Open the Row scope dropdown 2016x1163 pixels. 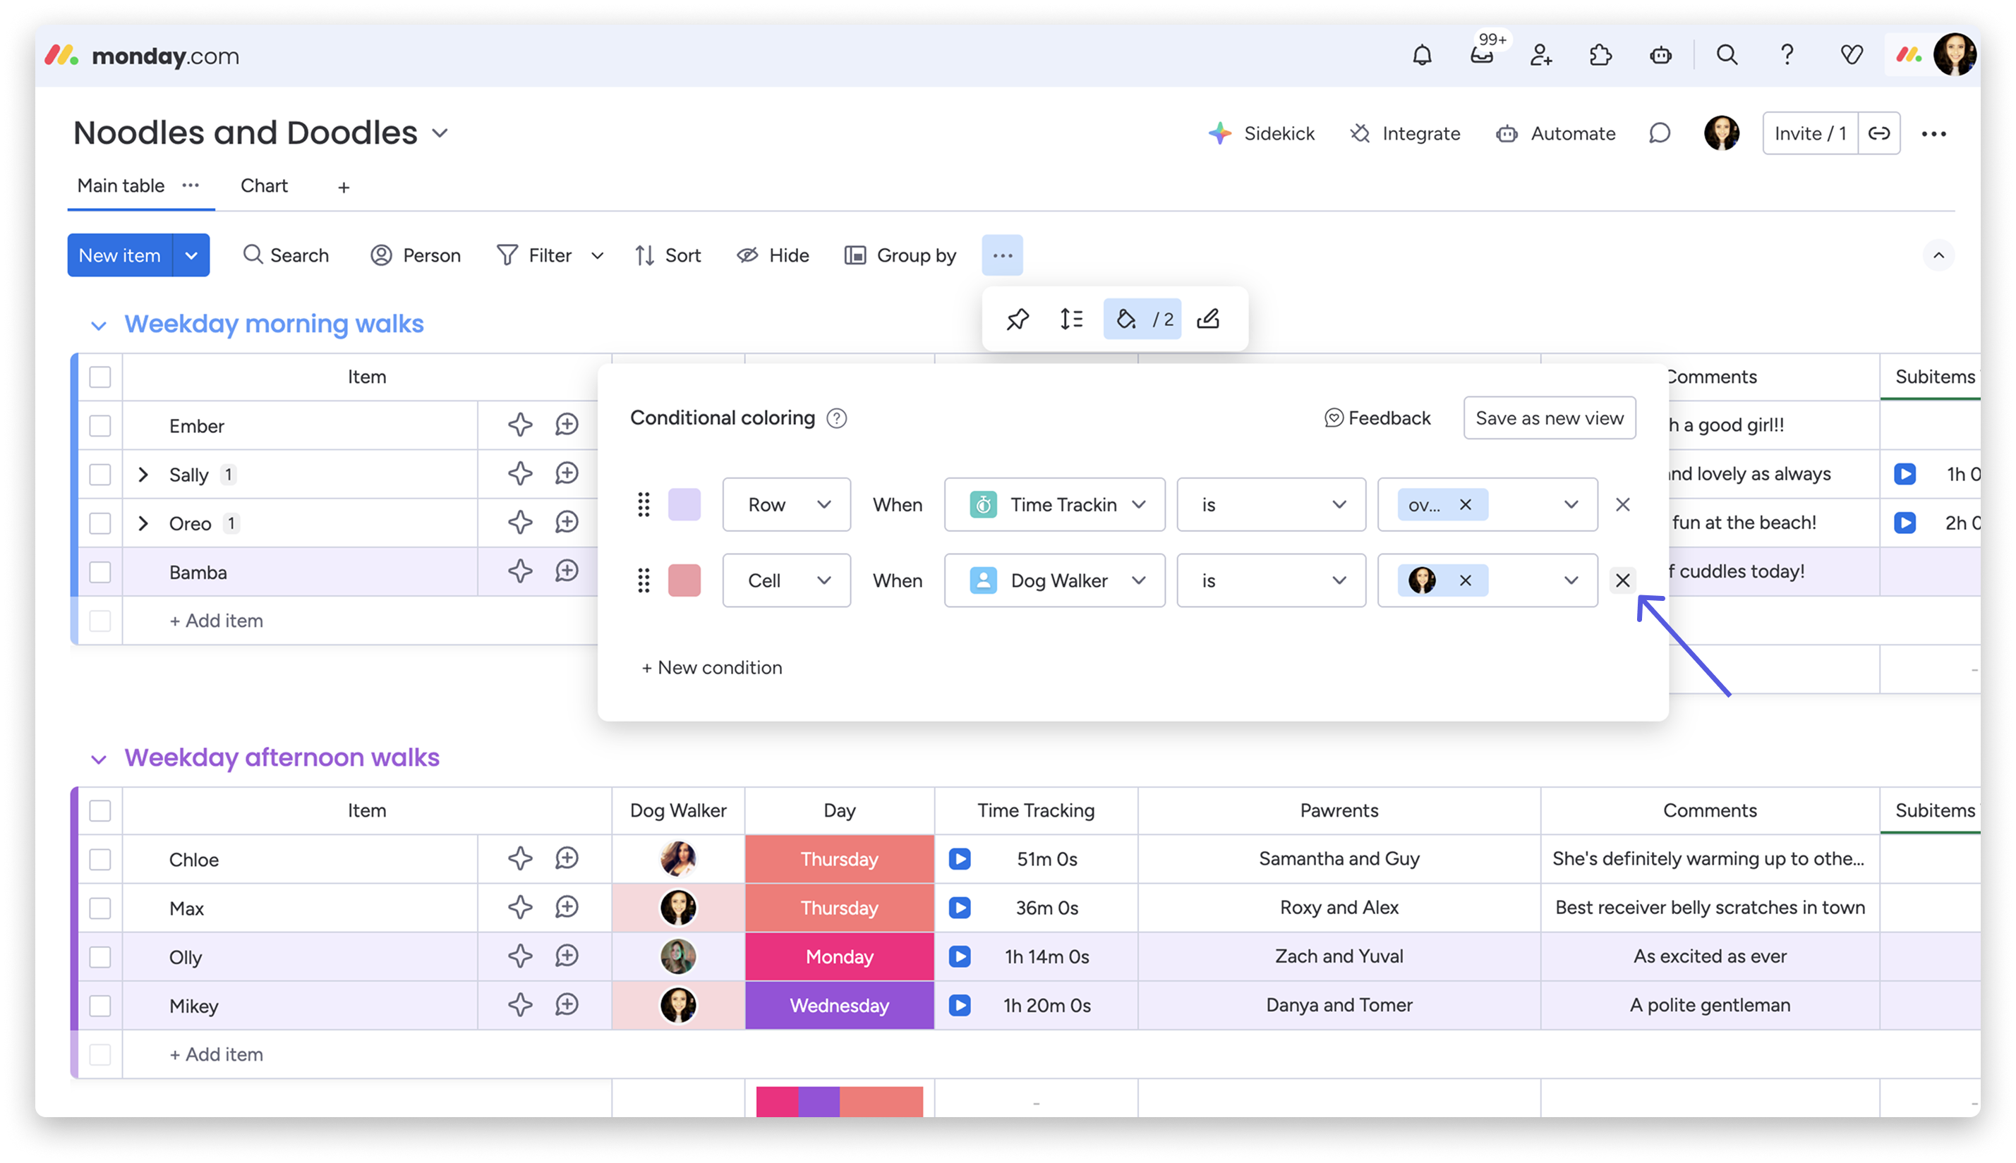tap(786, 505)
